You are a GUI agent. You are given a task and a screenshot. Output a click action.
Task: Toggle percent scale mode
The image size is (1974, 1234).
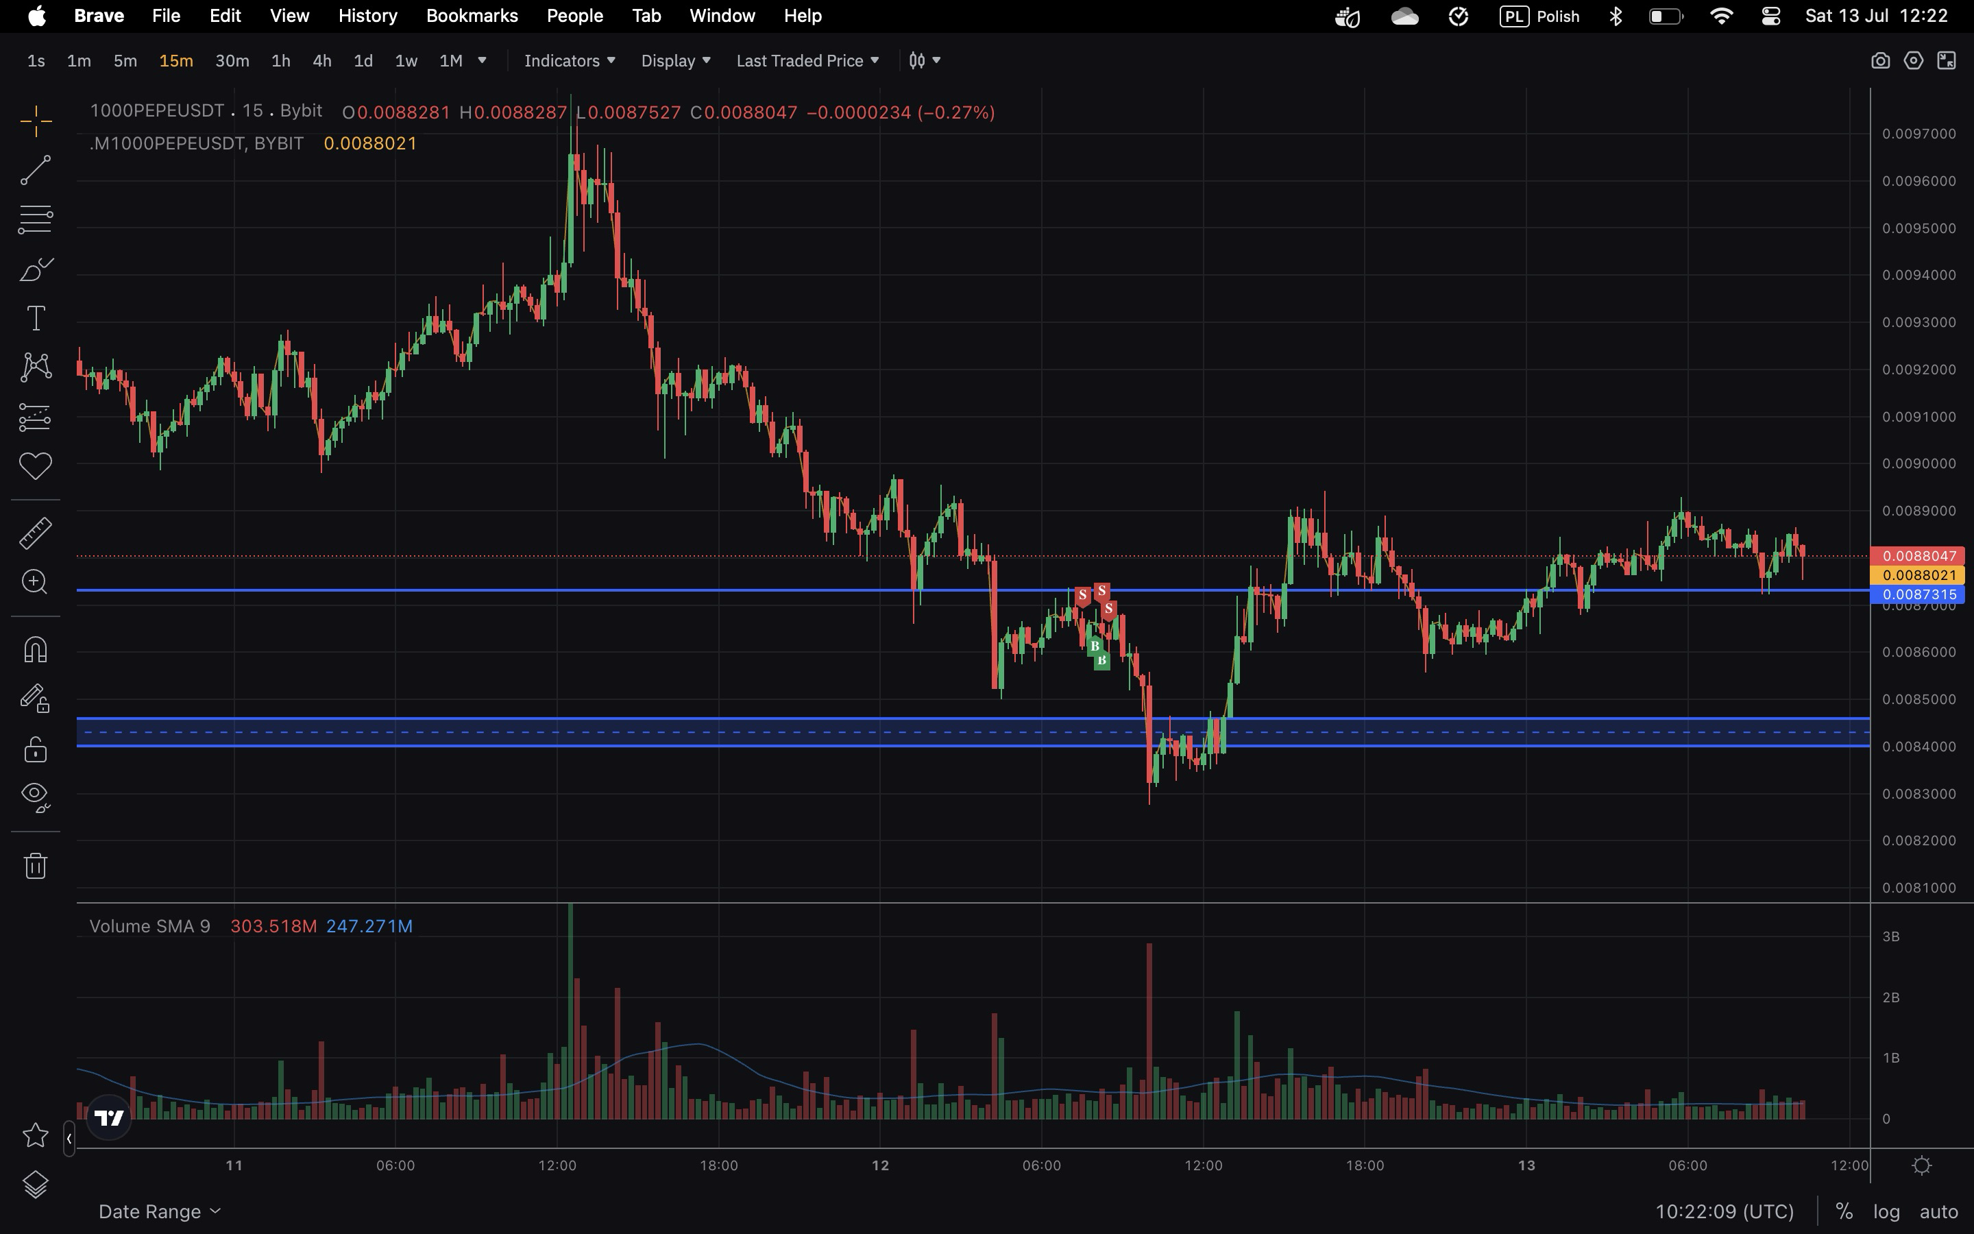1844,1211
